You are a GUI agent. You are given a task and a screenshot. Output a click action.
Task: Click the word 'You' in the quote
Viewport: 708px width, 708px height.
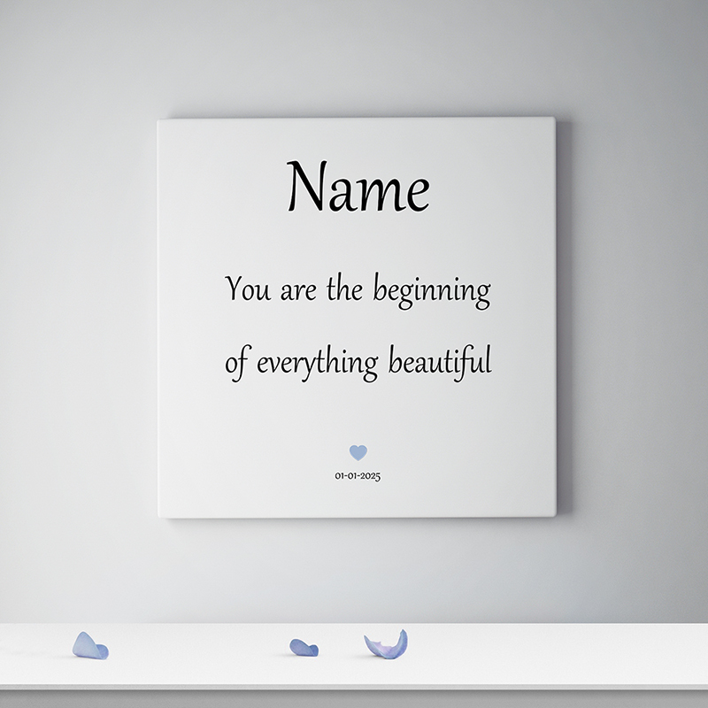[x=247, y=290]
